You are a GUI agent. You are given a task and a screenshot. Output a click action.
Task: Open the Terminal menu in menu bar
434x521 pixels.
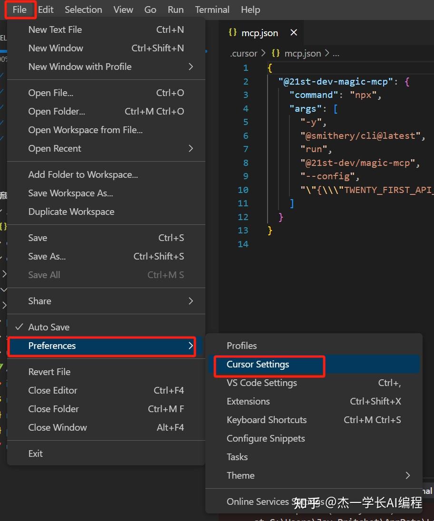[x=212, y=10]
